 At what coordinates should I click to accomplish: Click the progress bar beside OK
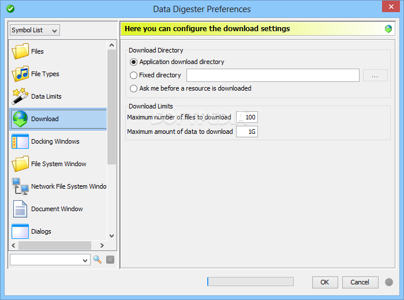pos(250,282)
